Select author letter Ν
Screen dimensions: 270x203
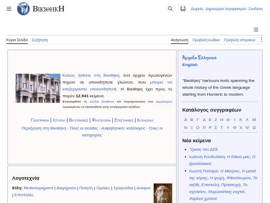click(x=186, y=127)
